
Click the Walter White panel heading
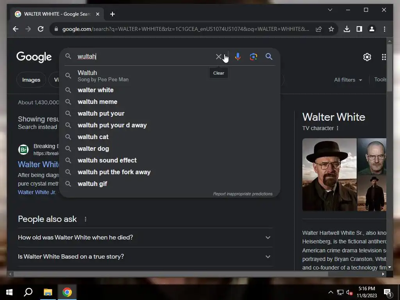334,117
